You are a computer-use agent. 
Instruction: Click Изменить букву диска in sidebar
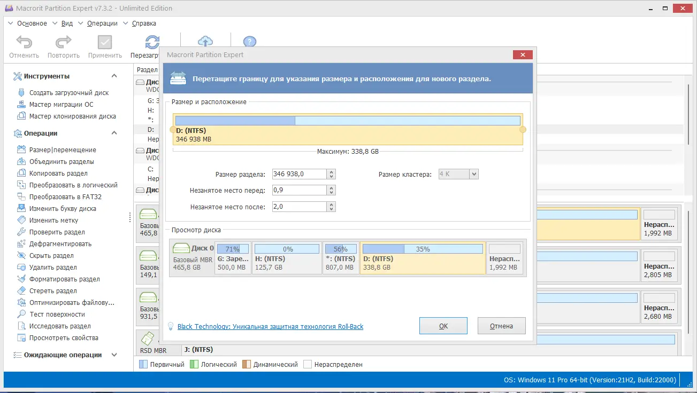(x=63, y=209)
